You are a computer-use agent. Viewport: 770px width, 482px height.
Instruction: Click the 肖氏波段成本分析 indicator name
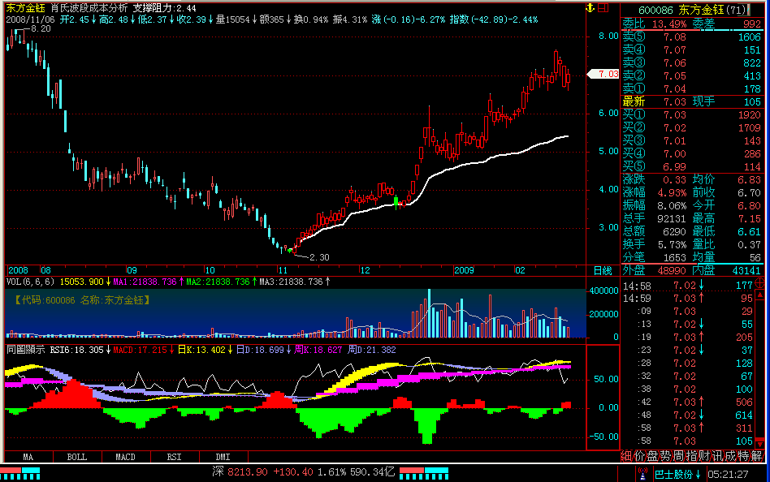point(89,8)
